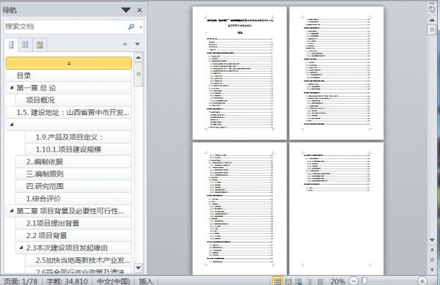Toggle 插入 insert mode in status bar
The width and height of the screenshot is (440, 285).
click(x=146, y=281)
